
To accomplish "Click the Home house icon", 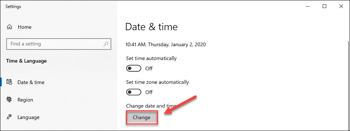I will (x=9, y=27).
